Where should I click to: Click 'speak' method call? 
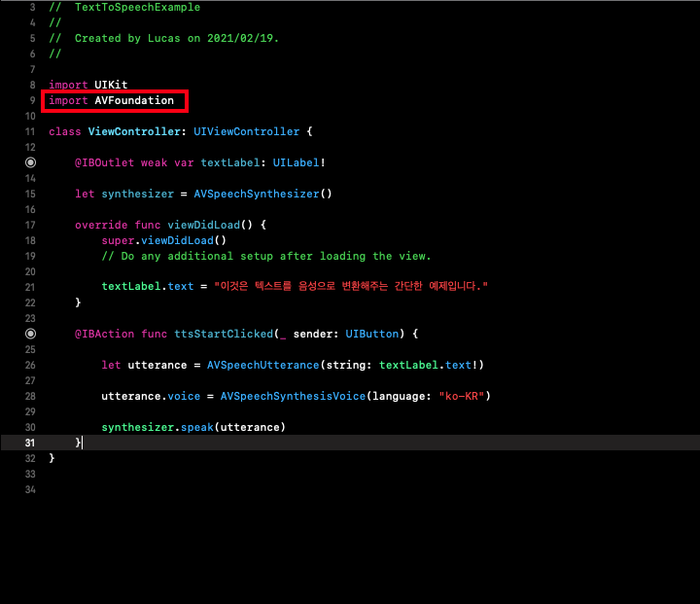(x=196, y=428)
